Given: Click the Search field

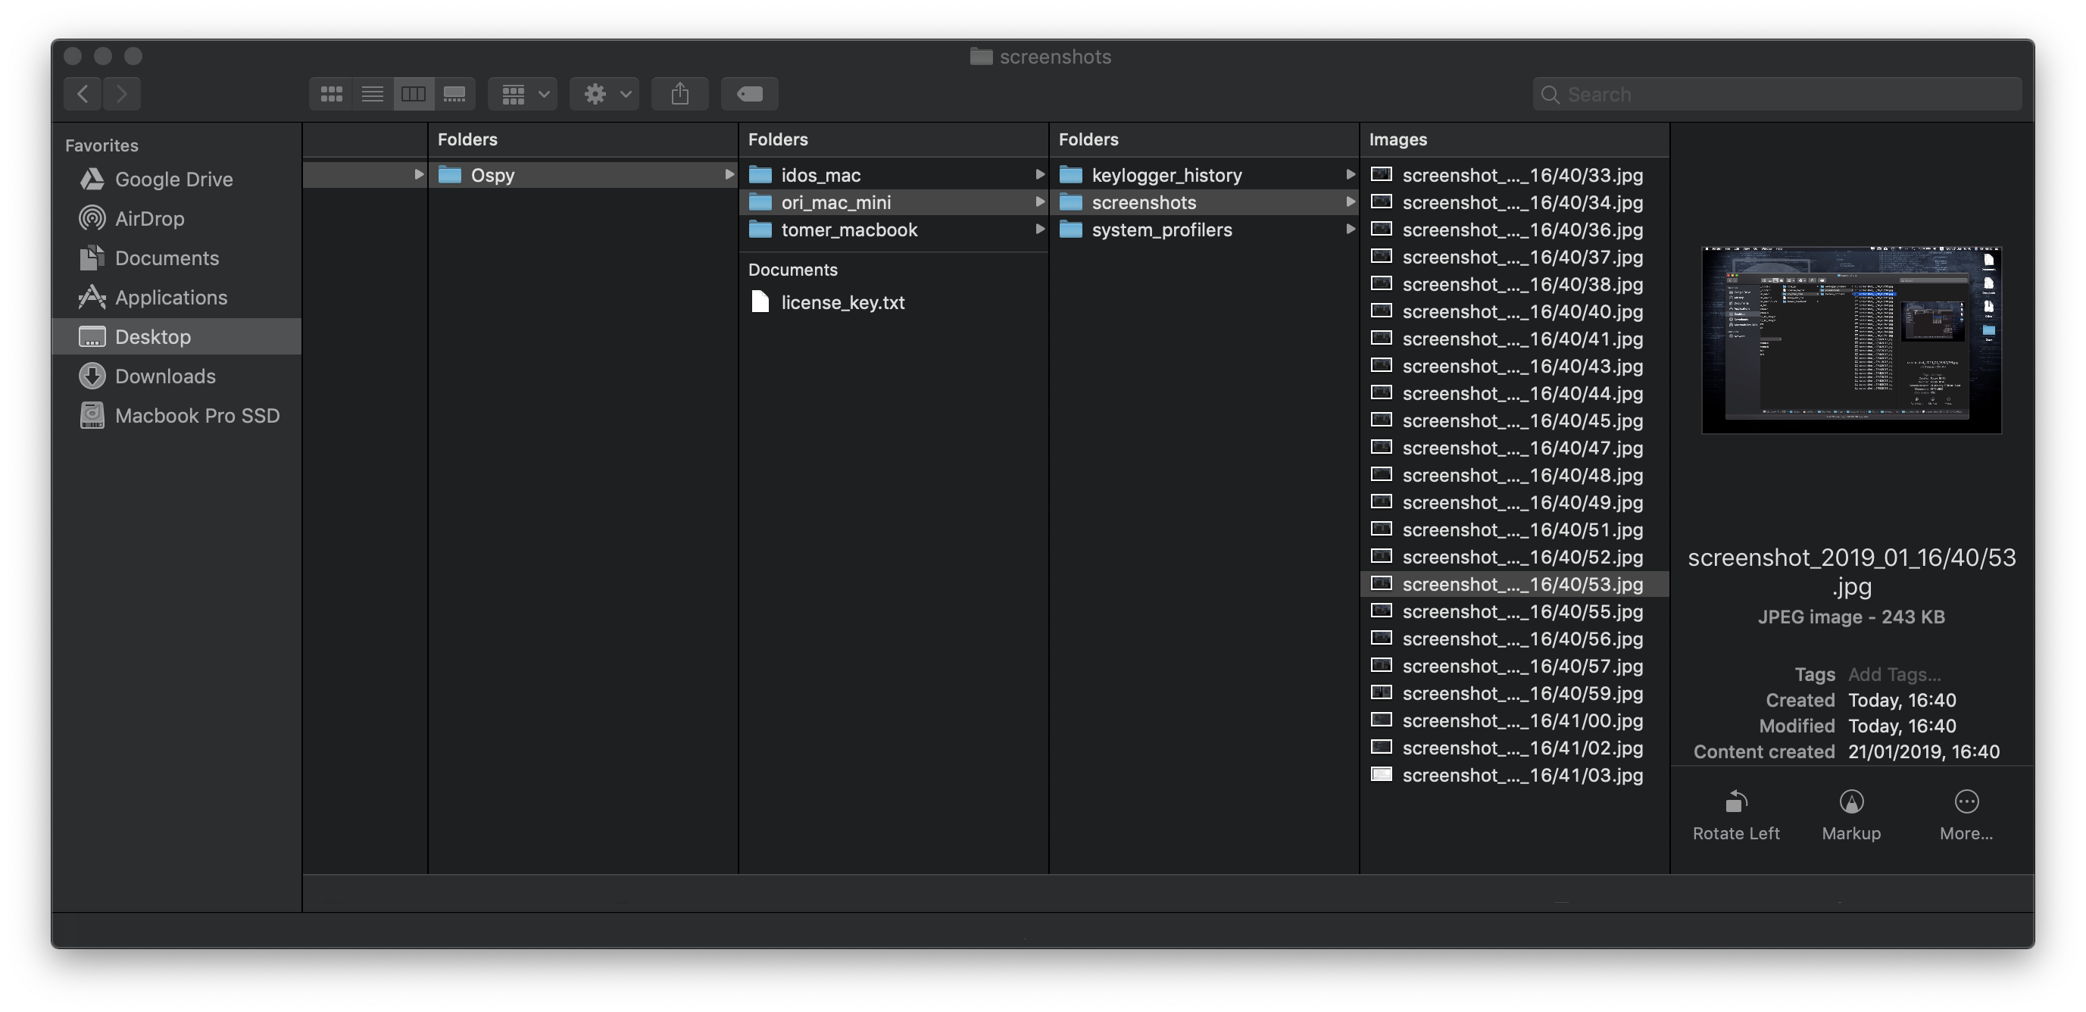Looking at the screenshot, I should (x=1777, y=94).
